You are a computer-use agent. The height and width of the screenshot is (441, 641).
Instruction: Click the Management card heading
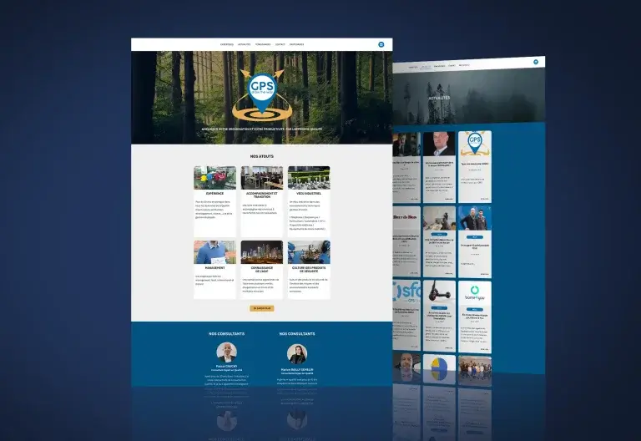215,267
